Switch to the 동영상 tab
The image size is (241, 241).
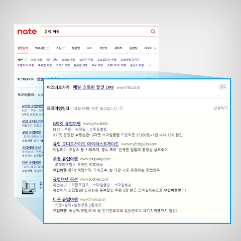point(134,48)
